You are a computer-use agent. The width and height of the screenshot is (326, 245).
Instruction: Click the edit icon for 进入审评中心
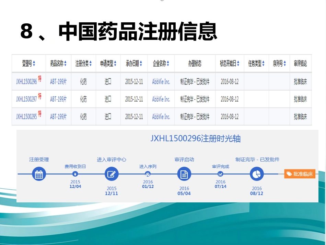(112, 174)
